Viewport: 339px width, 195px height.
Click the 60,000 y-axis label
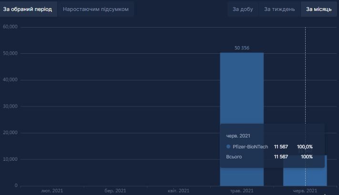10,27
